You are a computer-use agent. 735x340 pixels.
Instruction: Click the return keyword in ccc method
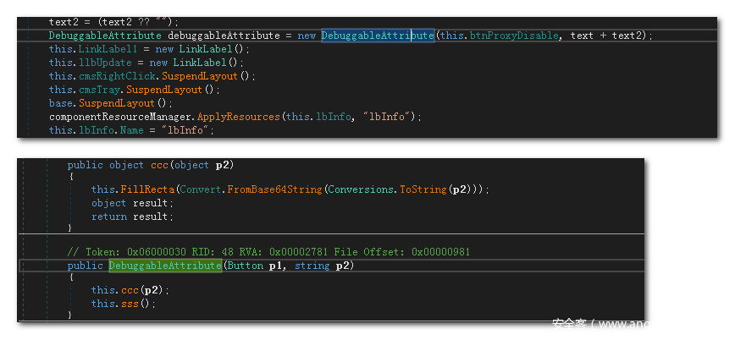pyautogui.click(x=108, y=217)
